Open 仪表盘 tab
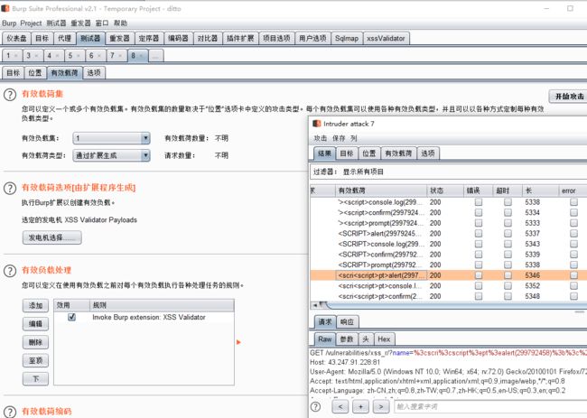This screenshot has width=587, height=418. [16, 38]
